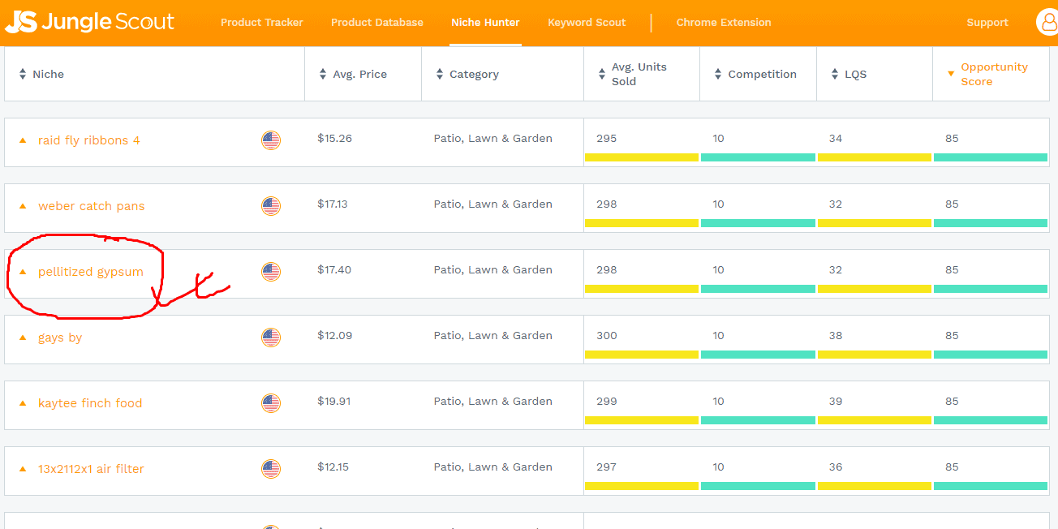The height and width of the screenshot is (529, 1058).
Task: Open the Keyword Scout tab
Action: pos(587,23)
